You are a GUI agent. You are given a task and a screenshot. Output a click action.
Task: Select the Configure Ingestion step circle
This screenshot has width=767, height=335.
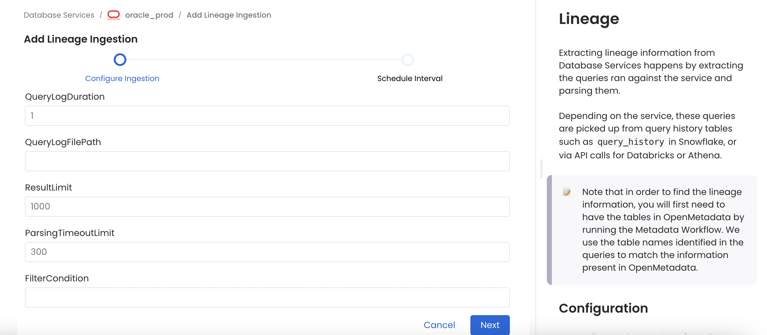[120, 60]
